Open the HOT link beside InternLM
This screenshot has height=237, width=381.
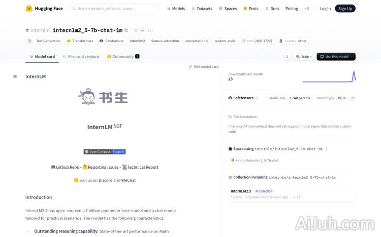click(118, 126)
